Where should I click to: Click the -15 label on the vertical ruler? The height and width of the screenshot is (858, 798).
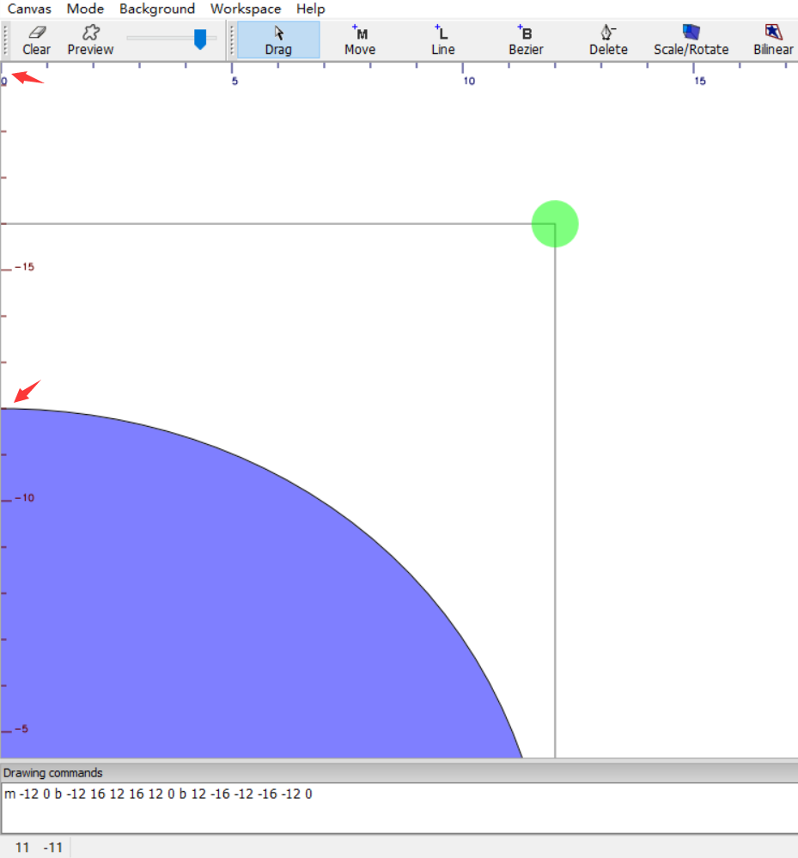tap(25, 267)
